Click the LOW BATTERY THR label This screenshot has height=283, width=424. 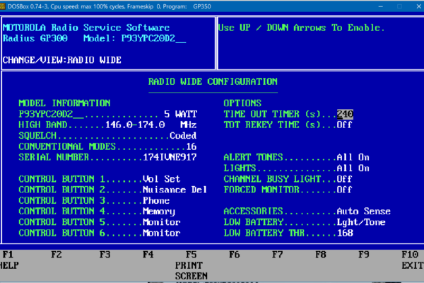[264, 233]
